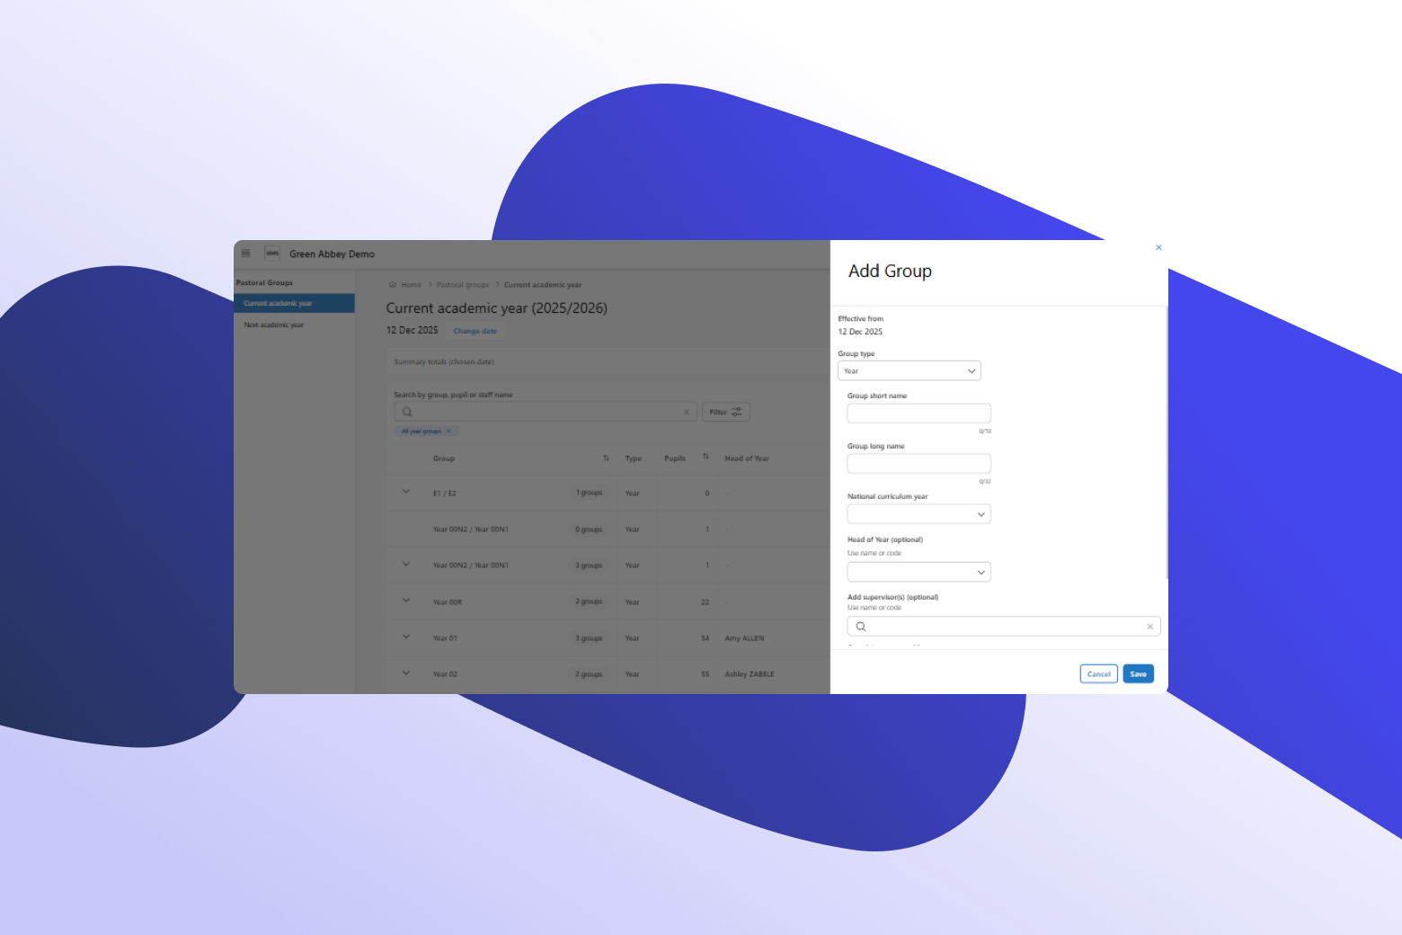Click the Home breadcrumb house icon
1402x935 pixels.
(x=393, y=285)
